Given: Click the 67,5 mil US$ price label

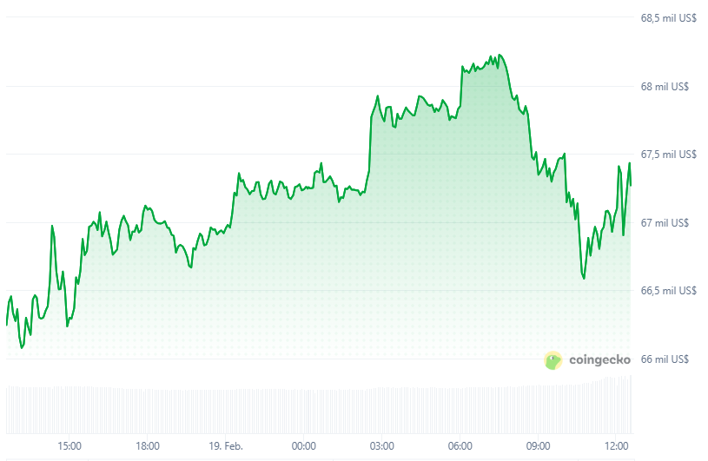Looking at the screenshot, I should (669, 155).
